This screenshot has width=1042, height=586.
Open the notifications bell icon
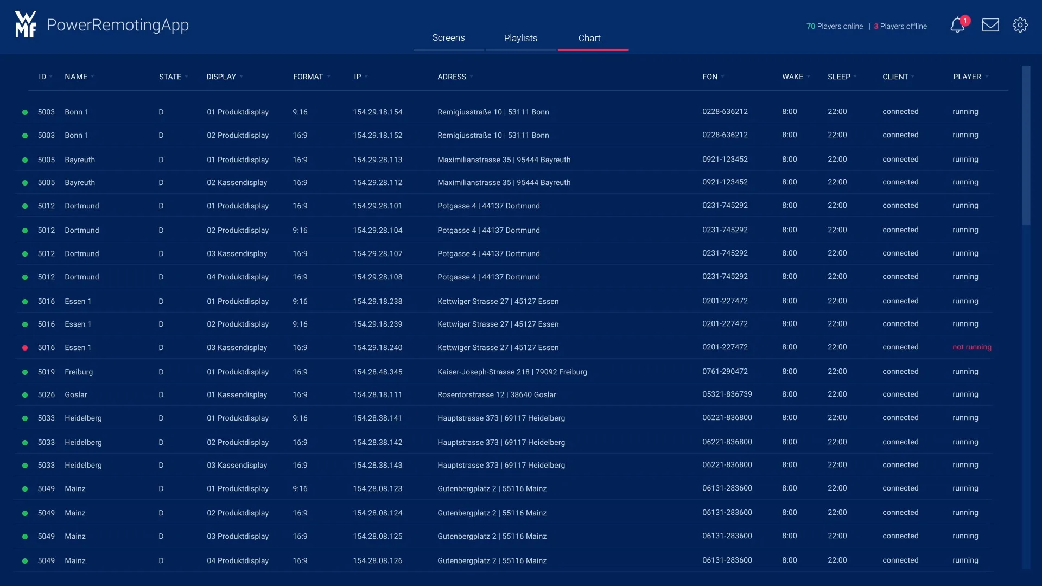click(x=957, y=26)
